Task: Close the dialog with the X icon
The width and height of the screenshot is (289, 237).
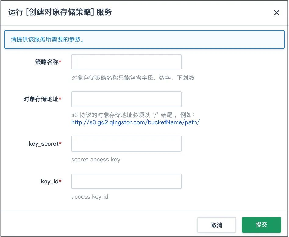Action: tap(277, 13)
